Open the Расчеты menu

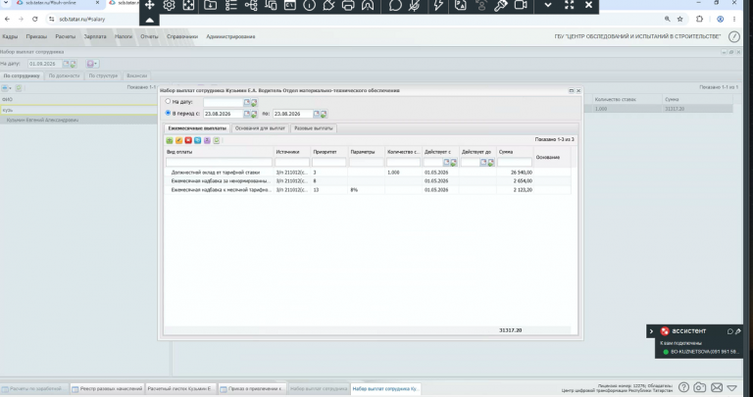(x=66, y=36)
